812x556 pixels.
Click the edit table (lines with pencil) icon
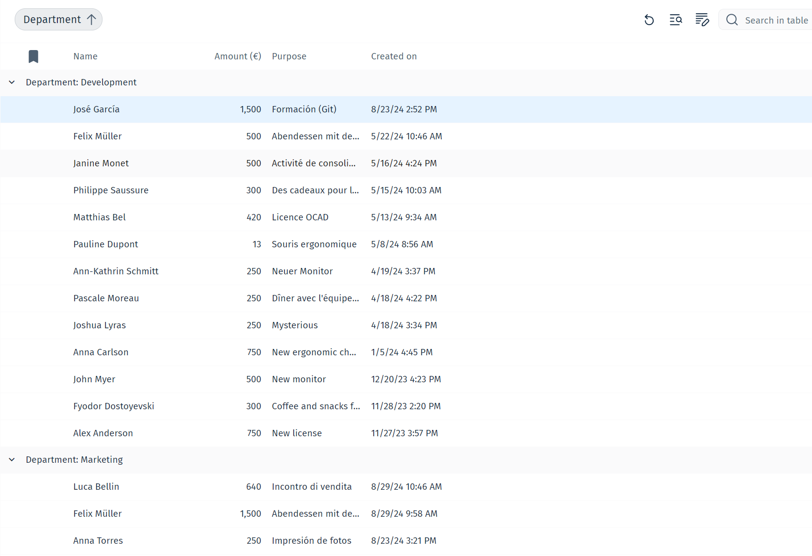(x=702, y=20)
